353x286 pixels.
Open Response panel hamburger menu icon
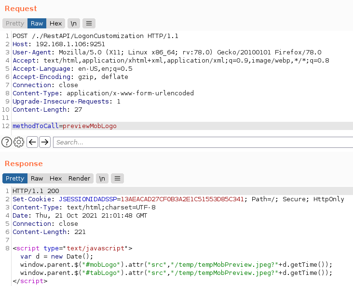pos(117,178)
